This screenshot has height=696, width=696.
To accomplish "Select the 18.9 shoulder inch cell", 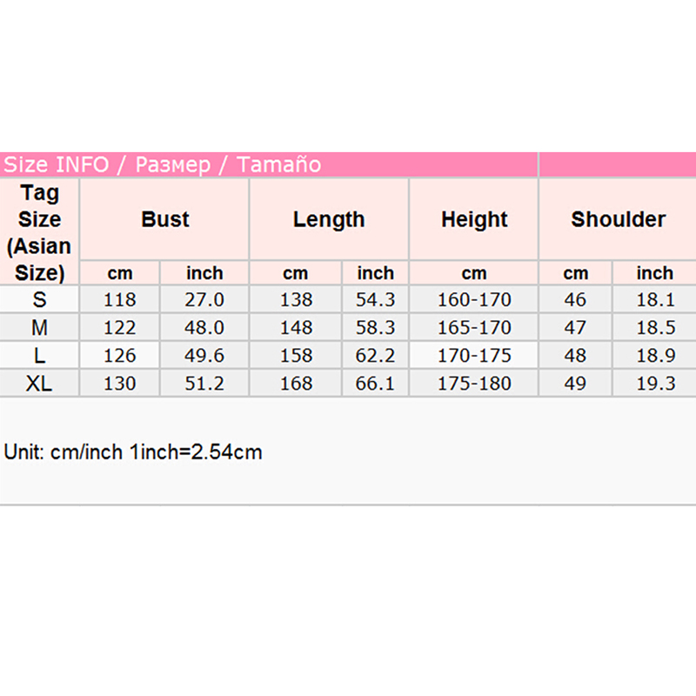I will 654,356.
